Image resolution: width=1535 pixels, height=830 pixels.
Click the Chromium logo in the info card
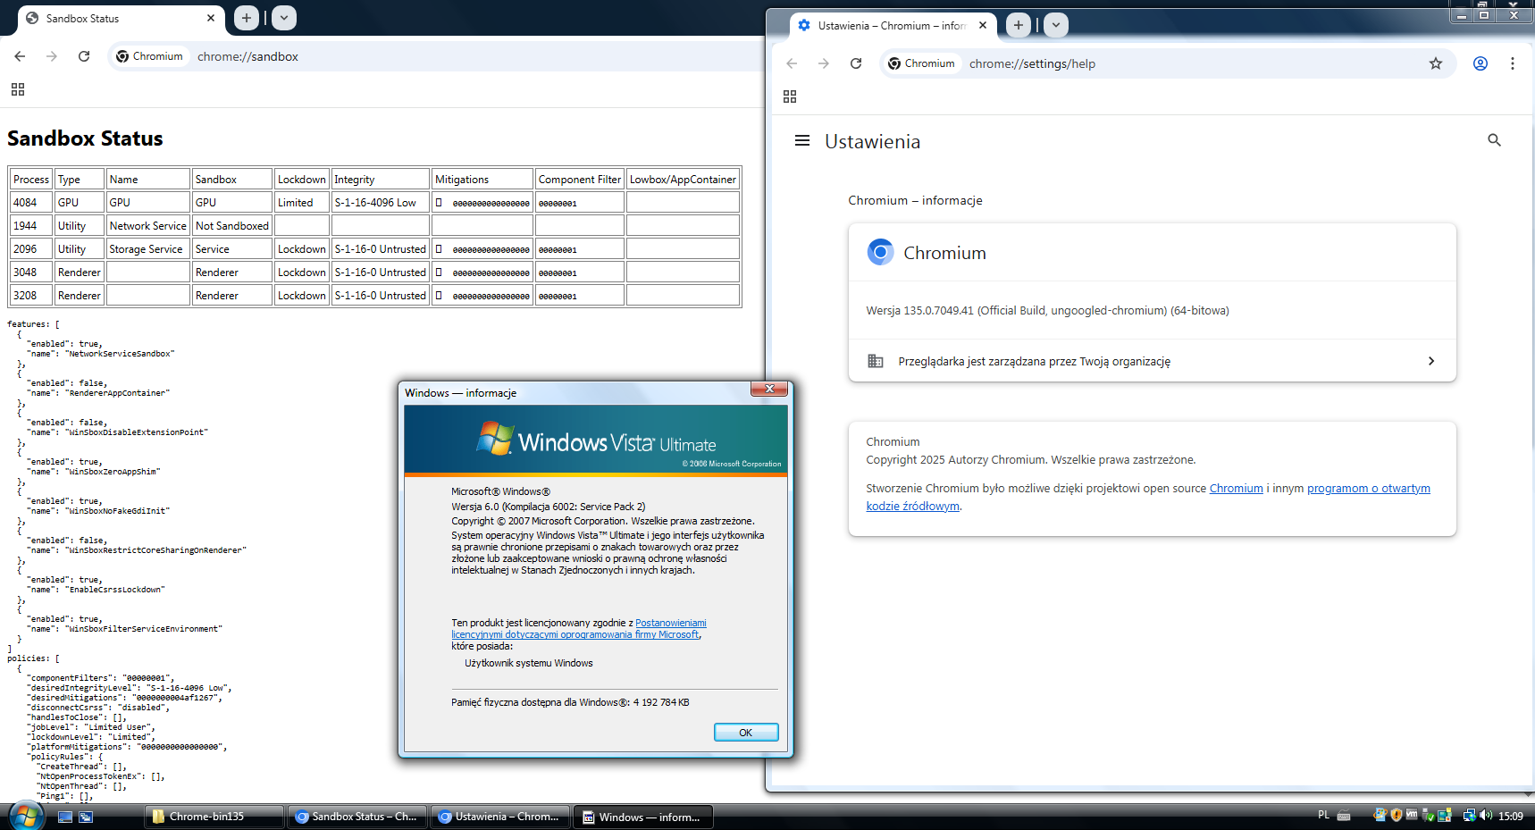[x=880, y=252]
